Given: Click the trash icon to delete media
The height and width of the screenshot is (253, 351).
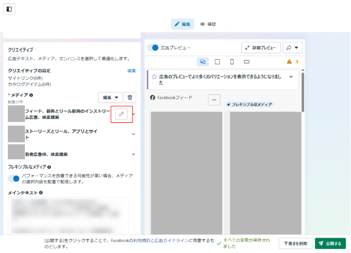Looking at the screenshot, I should tap(130, 97).
